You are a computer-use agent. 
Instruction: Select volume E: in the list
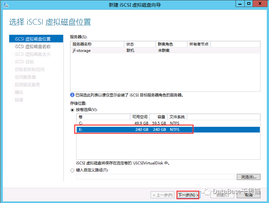click(x=168, y=130)
